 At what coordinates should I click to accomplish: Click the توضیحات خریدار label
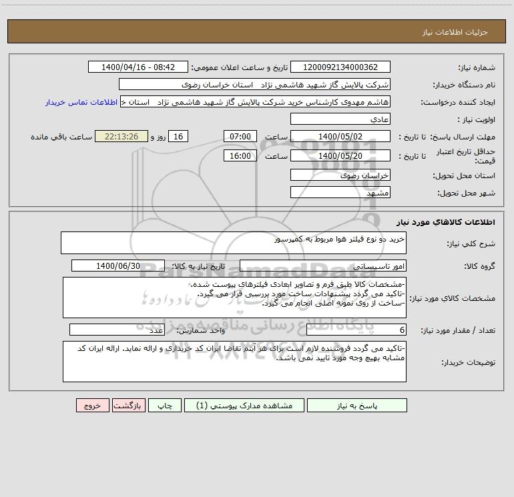468,363
